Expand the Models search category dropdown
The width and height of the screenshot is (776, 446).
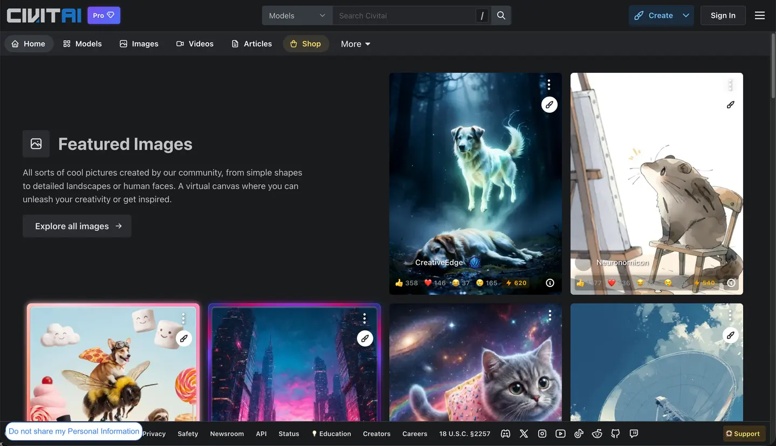coord(297,16)
